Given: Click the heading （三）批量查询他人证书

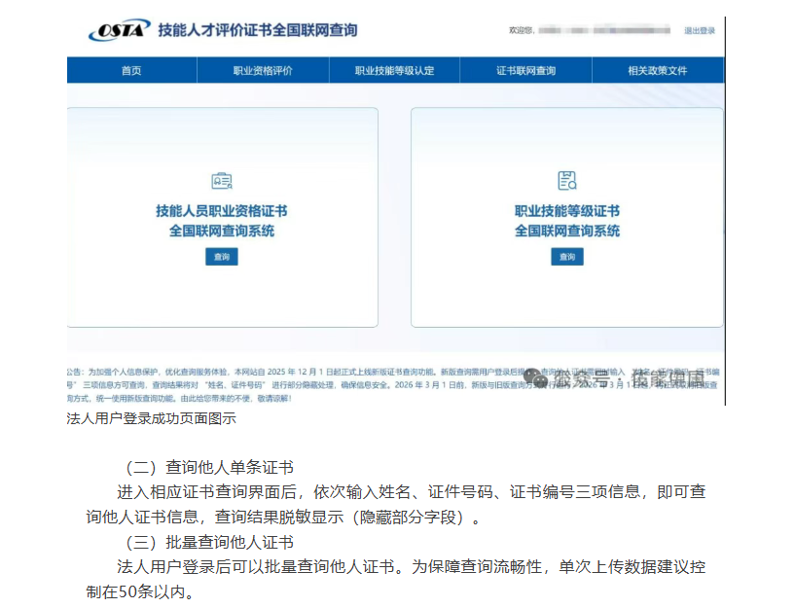Looking at the screenshot, I should pyautogui.click(x=209, y=543).
